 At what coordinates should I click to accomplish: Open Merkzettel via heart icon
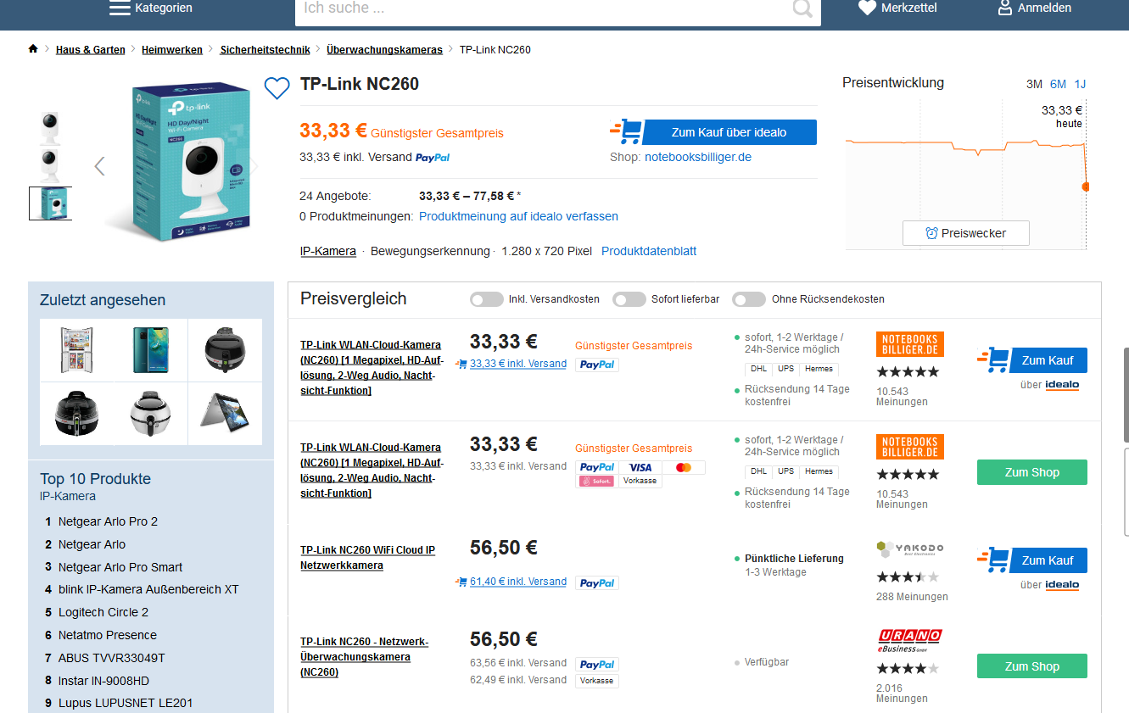(867, 8)
